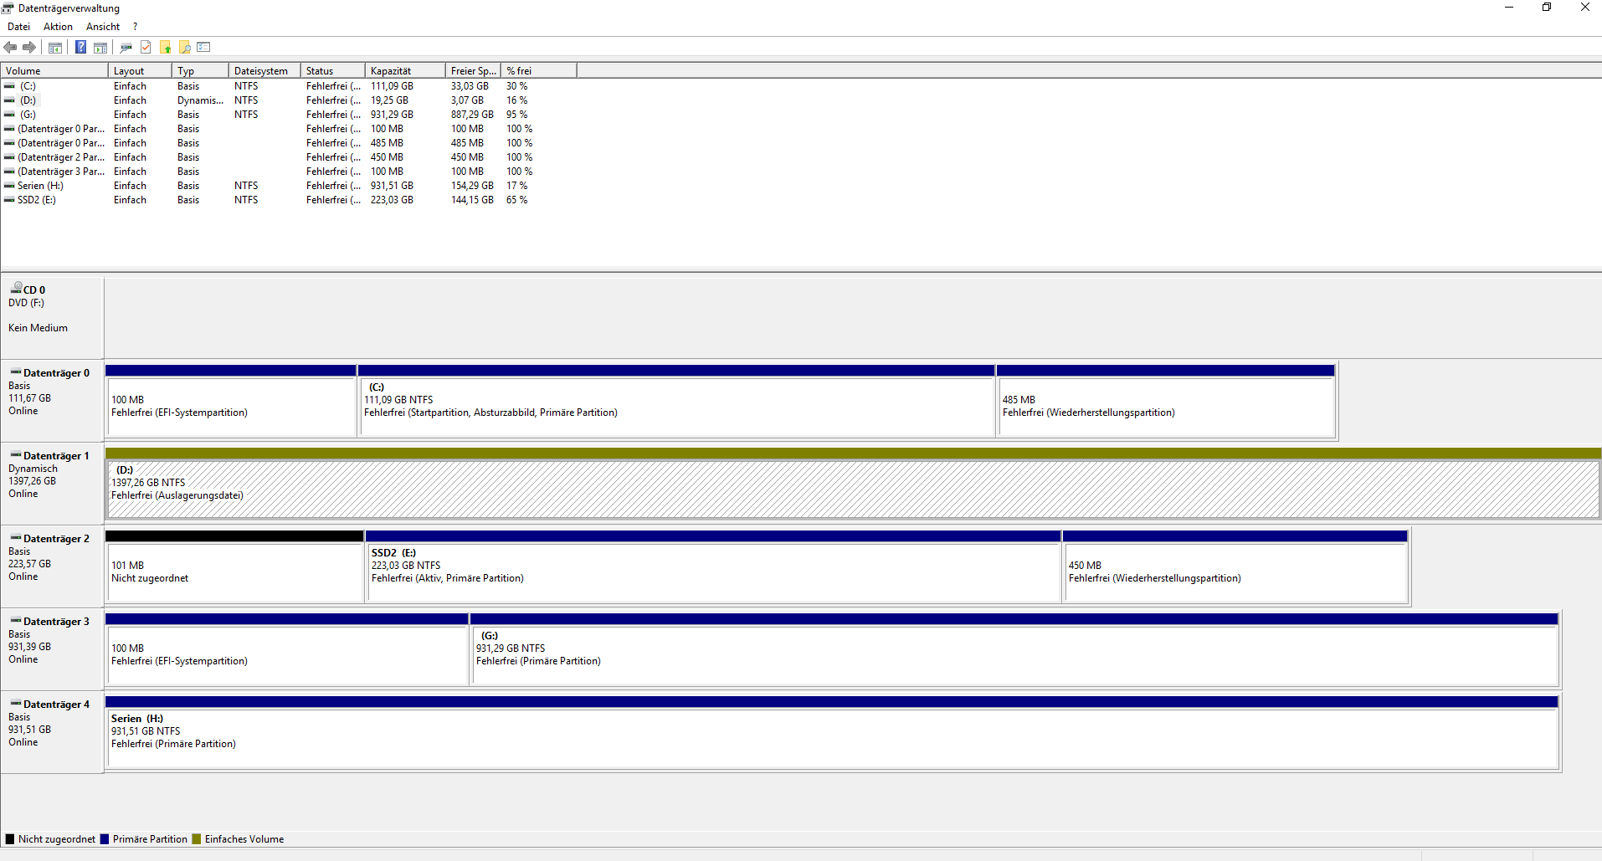Select the Datenträger 4 disk icon
This screenshot has width=1602, height=861.
pos(16,703)
